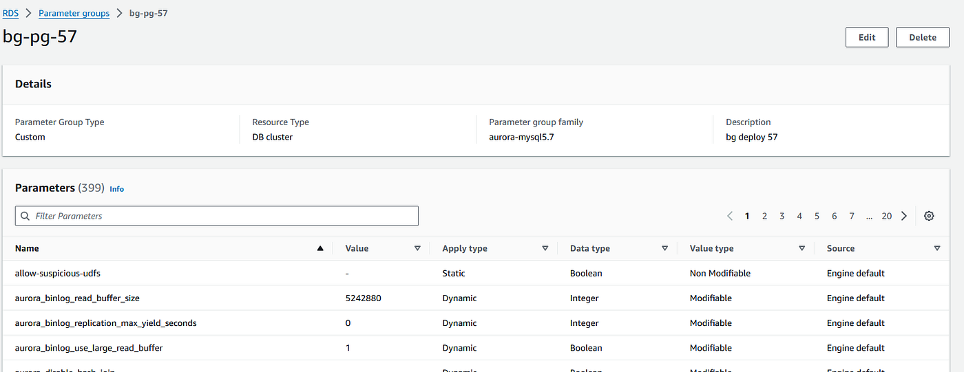
Task: Sort the Data type column
Action: 664,248
